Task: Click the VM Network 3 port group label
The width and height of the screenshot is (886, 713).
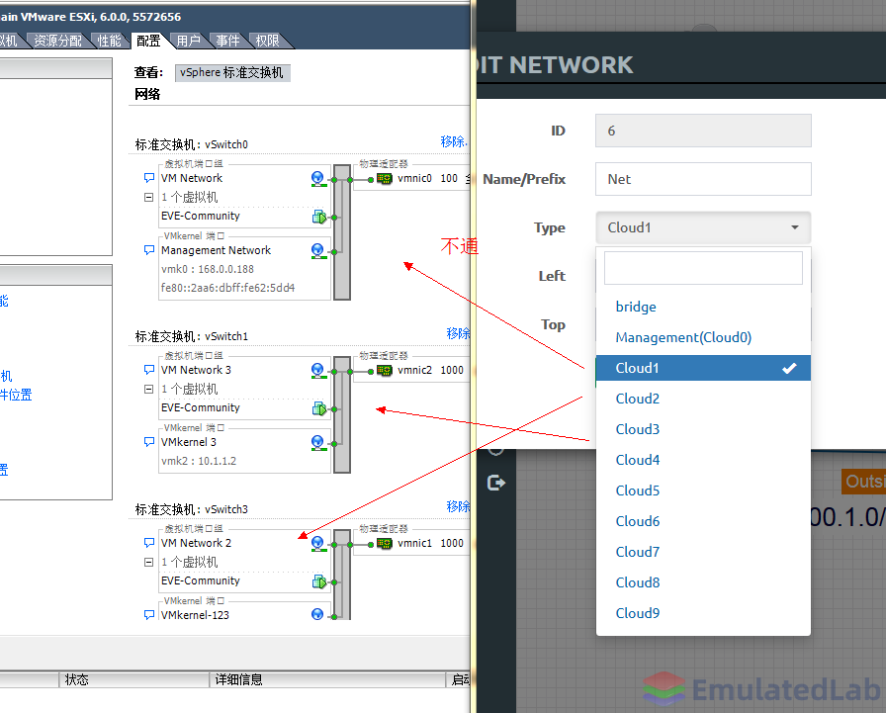Action: pyautogui.click(x=196, y=370)
